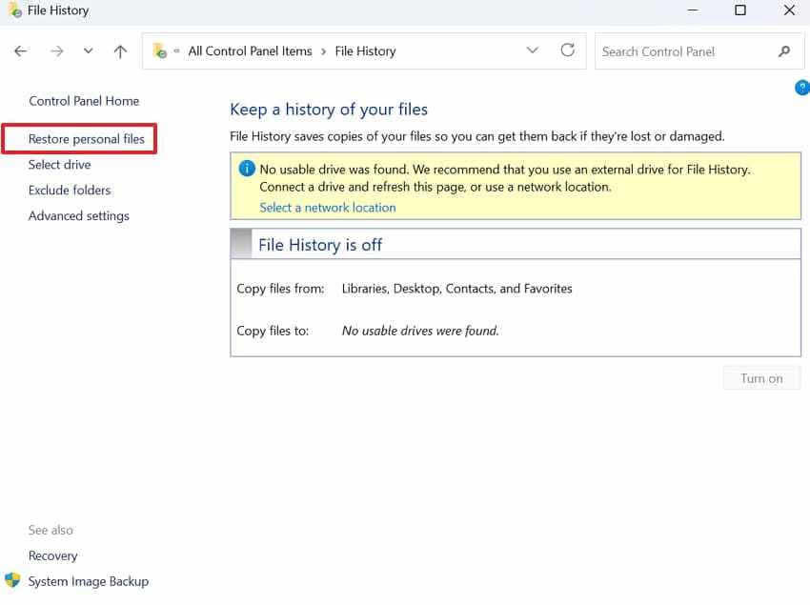Expand the chevron after All Control Panel Items
The height and width of the screenshot is (605, 810).
(x=323, y=51)
